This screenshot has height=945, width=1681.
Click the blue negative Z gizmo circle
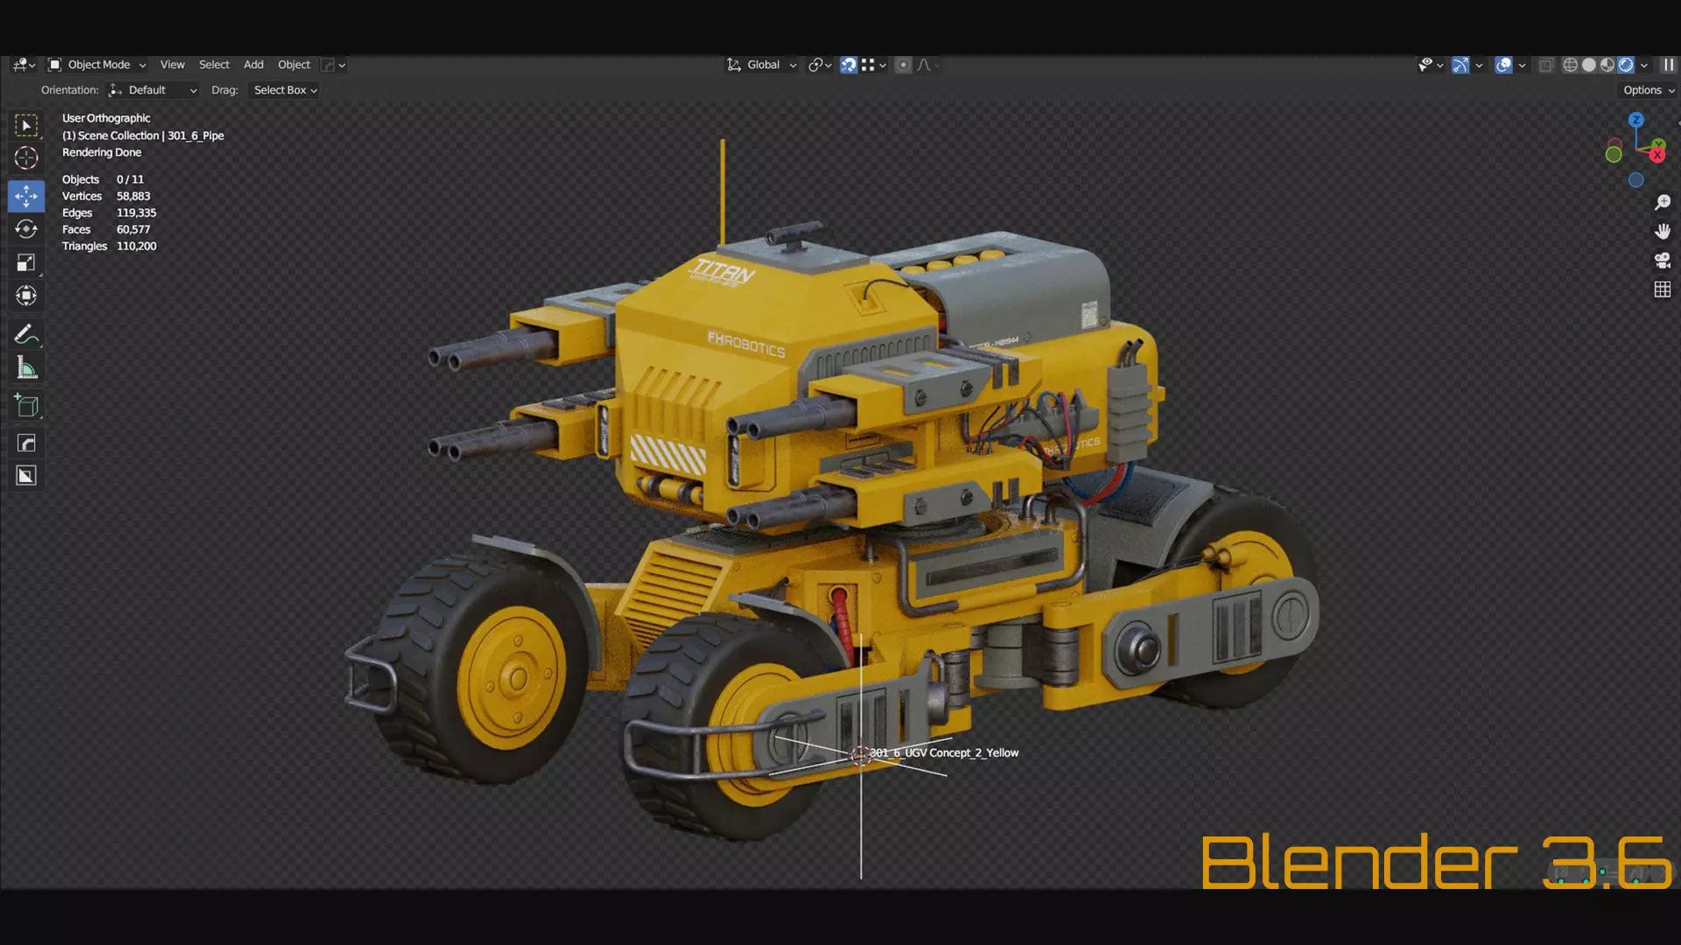pos(1636,180)
